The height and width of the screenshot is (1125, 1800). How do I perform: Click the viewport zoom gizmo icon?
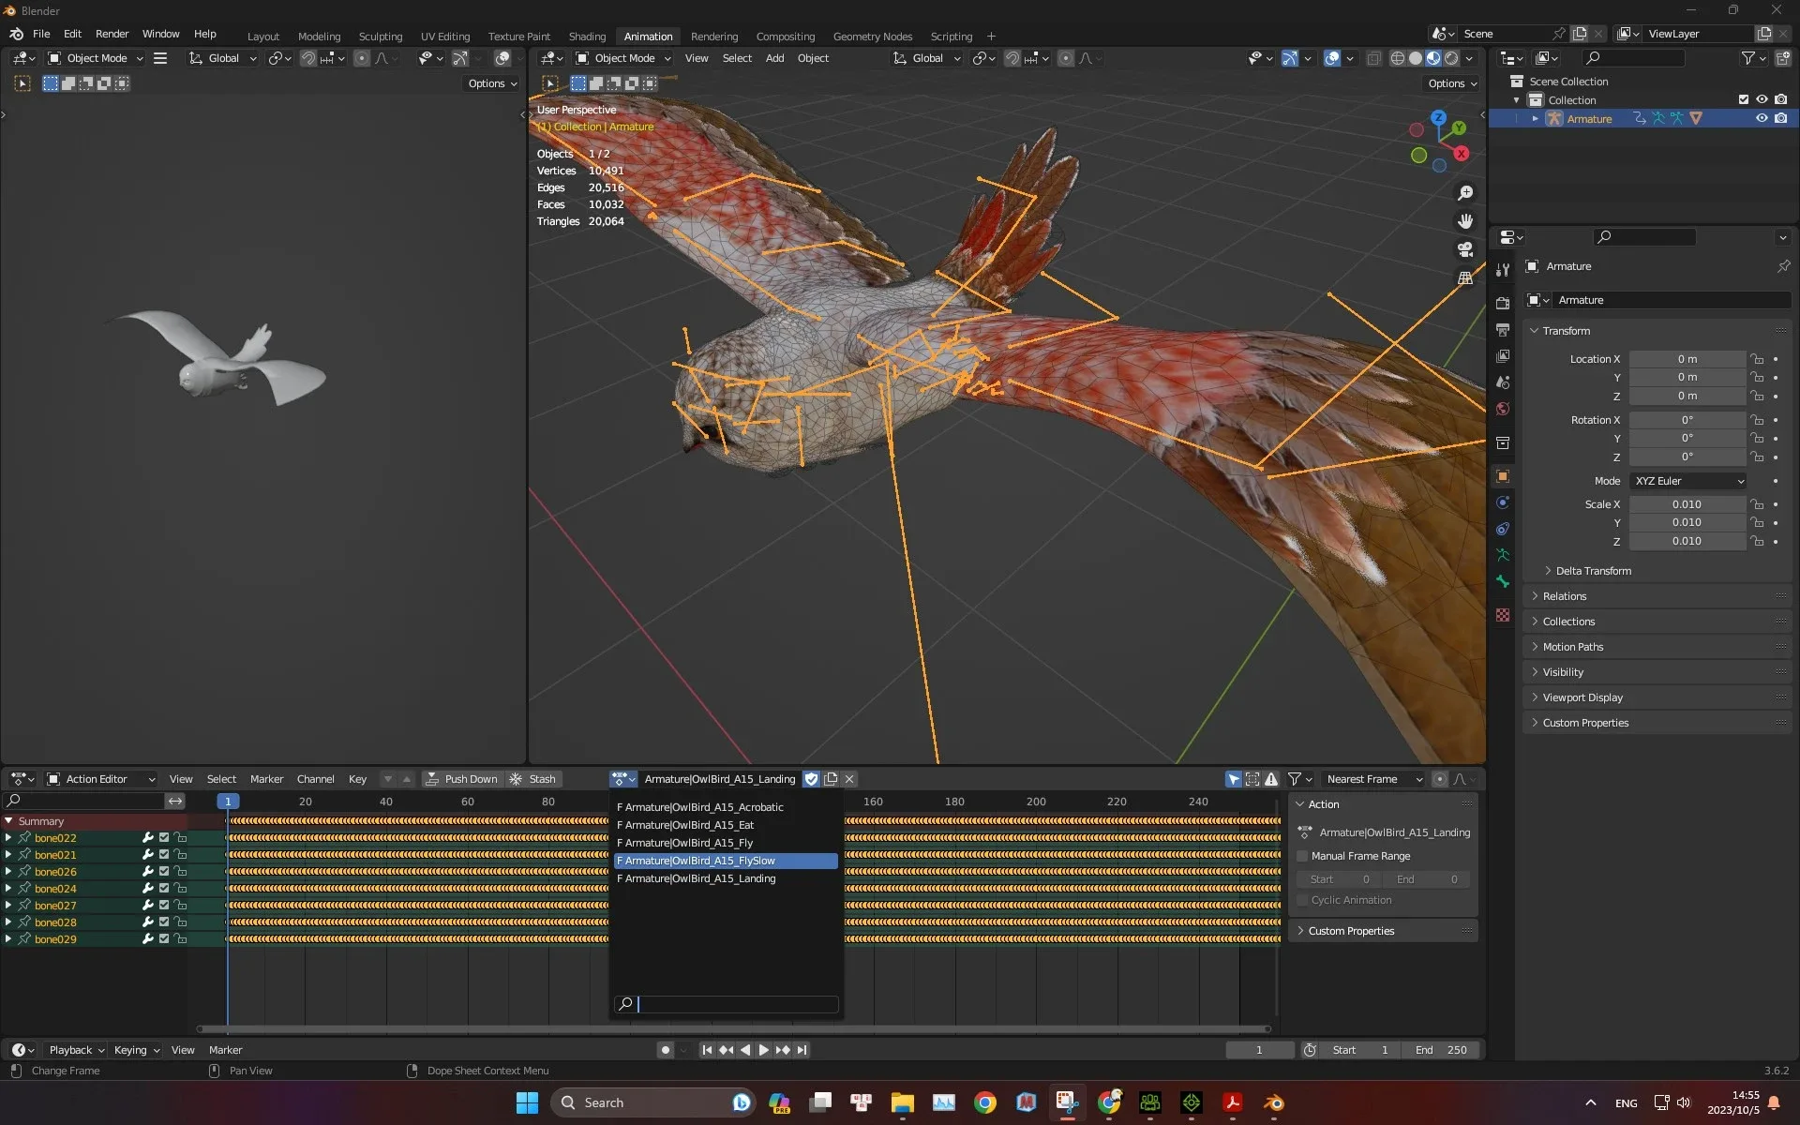pyautogui.click(x=1465, y=193)
